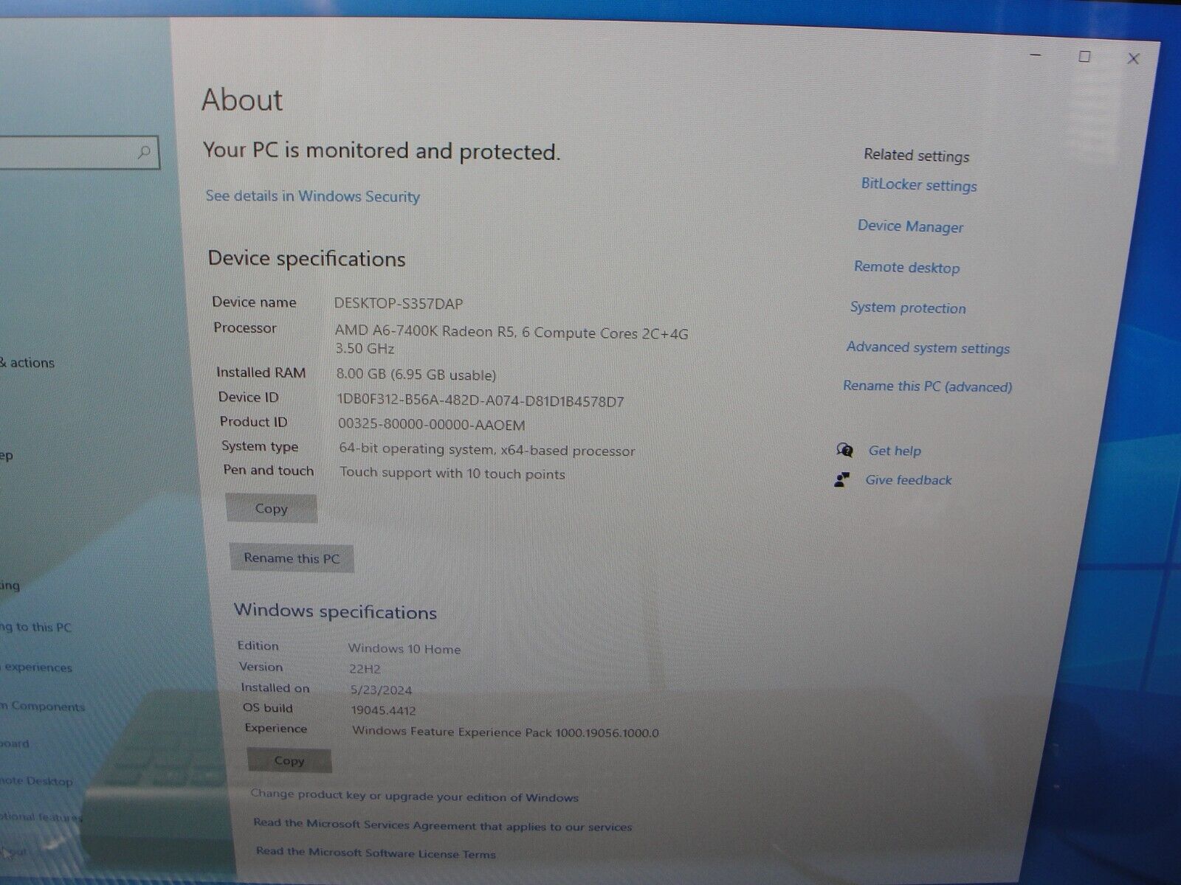
Task: Maximize the Settings window
Action: coord(1084,57)
